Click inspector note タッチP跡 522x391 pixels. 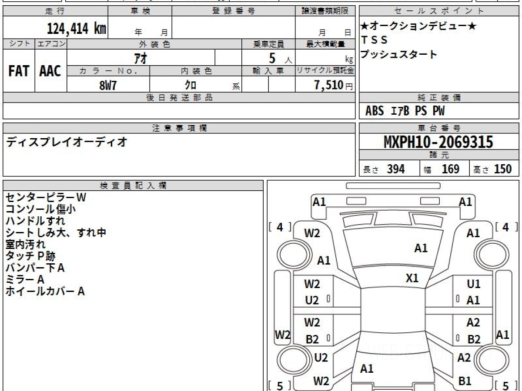coord(30,256)
